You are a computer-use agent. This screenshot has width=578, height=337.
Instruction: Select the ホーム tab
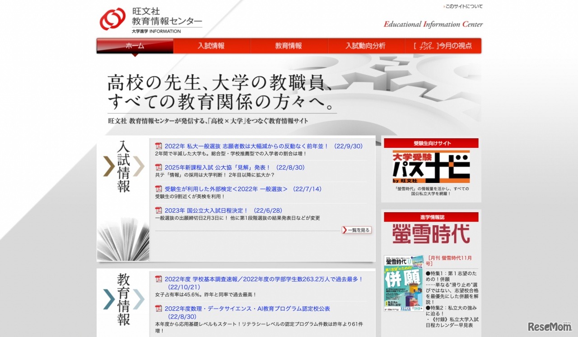click(x=135, y=46)
